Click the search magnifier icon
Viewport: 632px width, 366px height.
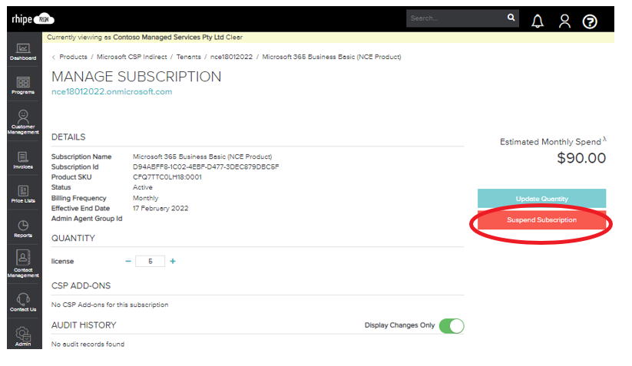[x=511, y=18]
